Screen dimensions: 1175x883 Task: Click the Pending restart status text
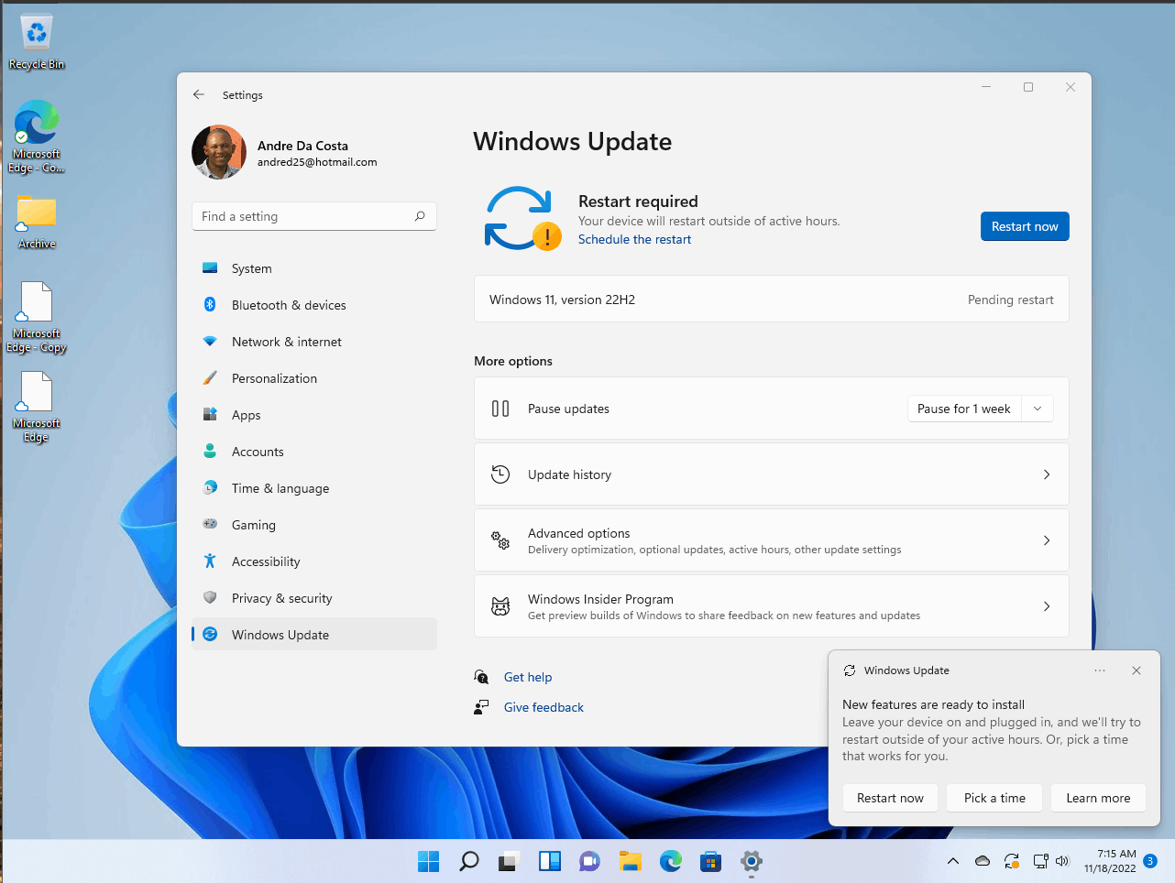pyautogui.click(x=1010, y=300)
